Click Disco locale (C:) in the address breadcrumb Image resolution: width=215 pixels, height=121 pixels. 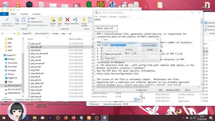(x=42, y=34)
